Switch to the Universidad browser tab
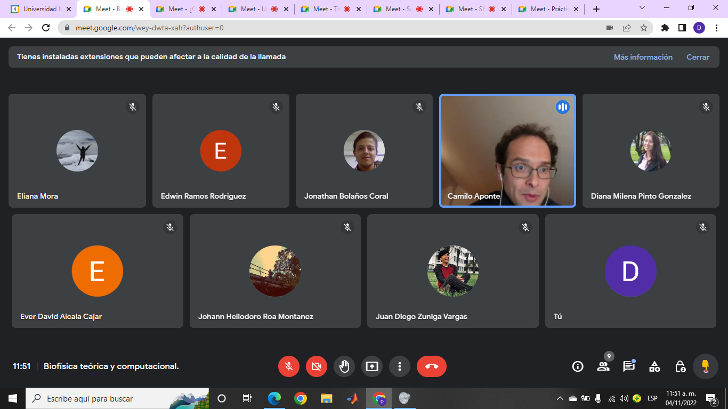 click(x=40, y=9)
